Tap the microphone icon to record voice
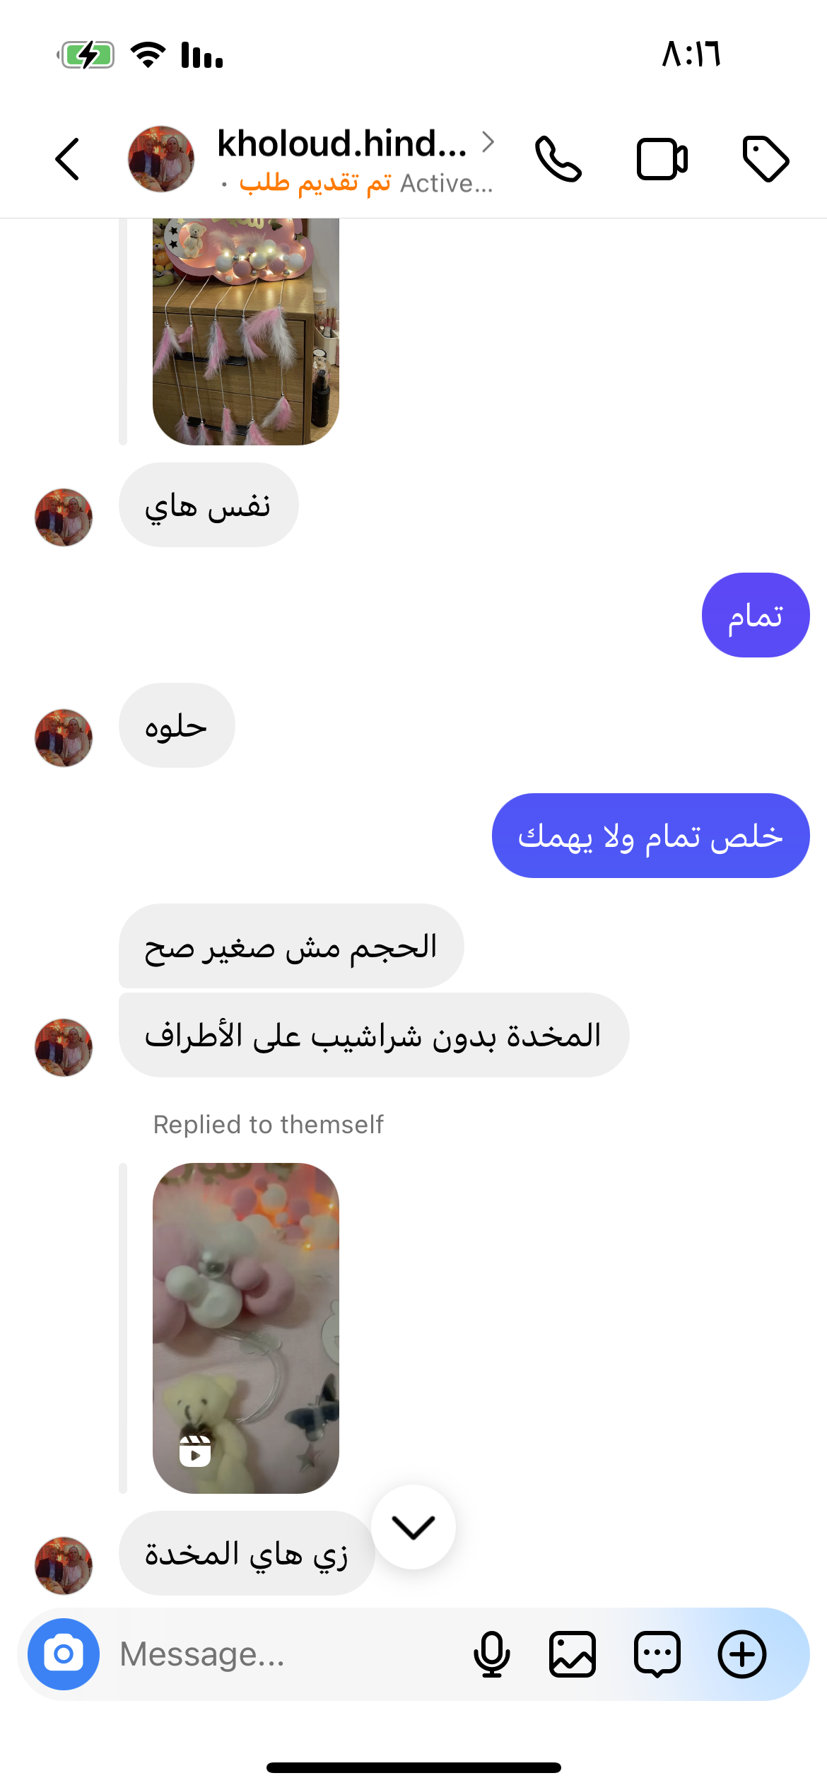This screenshot has height=1790, width=827. click(491, 1654)
